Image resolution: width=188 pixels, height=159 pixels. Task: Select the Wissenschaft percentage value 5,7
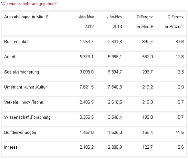[x=181, y=117]
